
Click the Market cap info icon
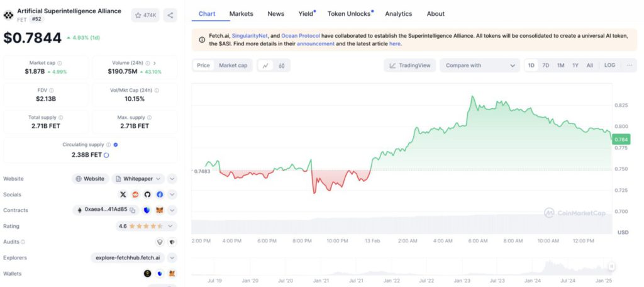pos(60,64)
